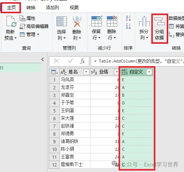
Task: Click the 删除列 remove columns icon
Action: point(77,22)
